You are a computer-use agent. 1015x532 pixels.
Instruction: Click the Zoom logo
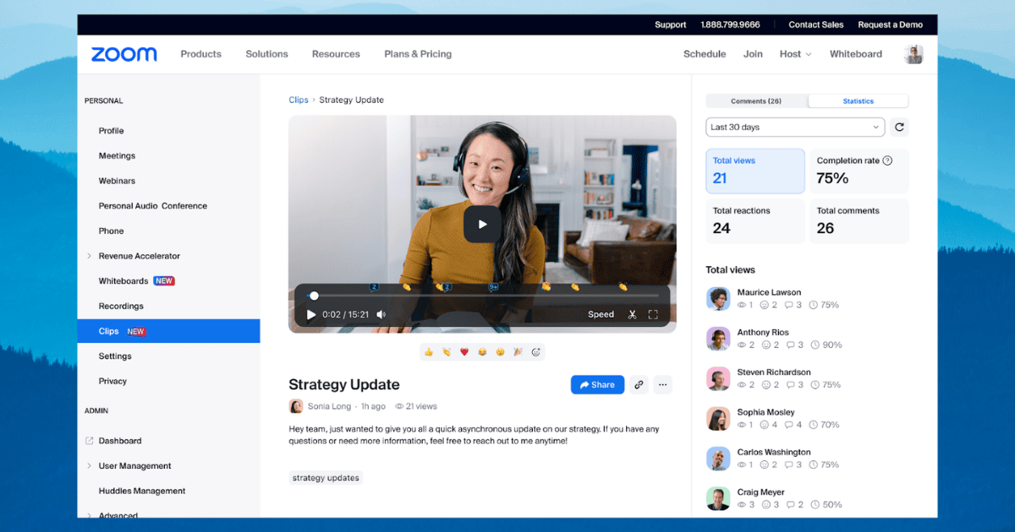[124, 54]
